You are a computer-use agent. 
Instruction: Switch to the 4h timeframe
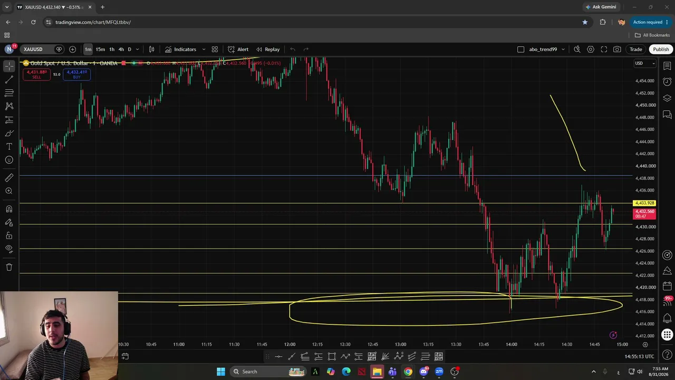[121, 49]
